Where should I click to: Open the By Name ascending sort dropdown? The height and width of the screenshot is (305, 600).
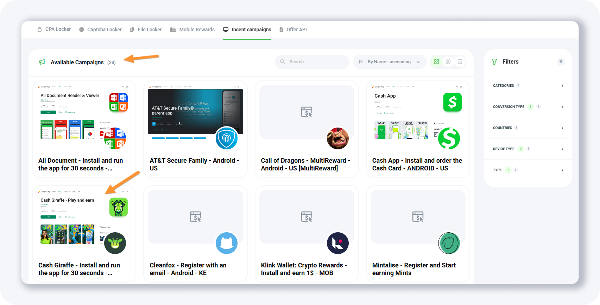389,62
